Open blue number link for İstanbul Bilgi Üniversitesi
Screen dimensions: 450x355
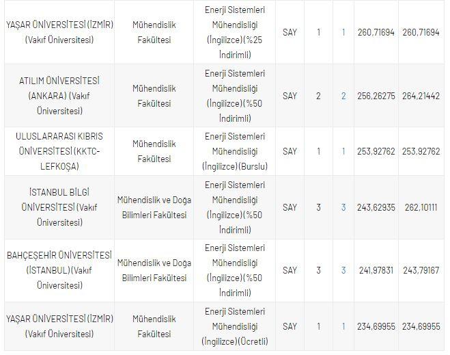(x=343, y=207)
